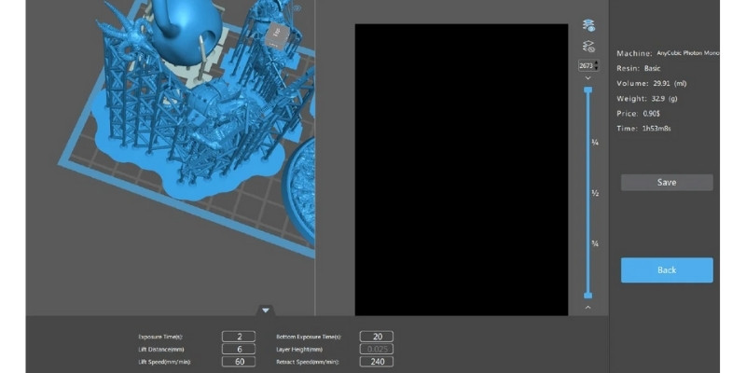Click the Machine: AnyCubic Photon Mono text
The image size is (746, 373).
pyautogui.click(x=668, y=53)
